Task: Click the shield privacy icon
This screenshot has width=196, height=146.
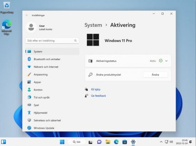Action: (x=29, y=120)
